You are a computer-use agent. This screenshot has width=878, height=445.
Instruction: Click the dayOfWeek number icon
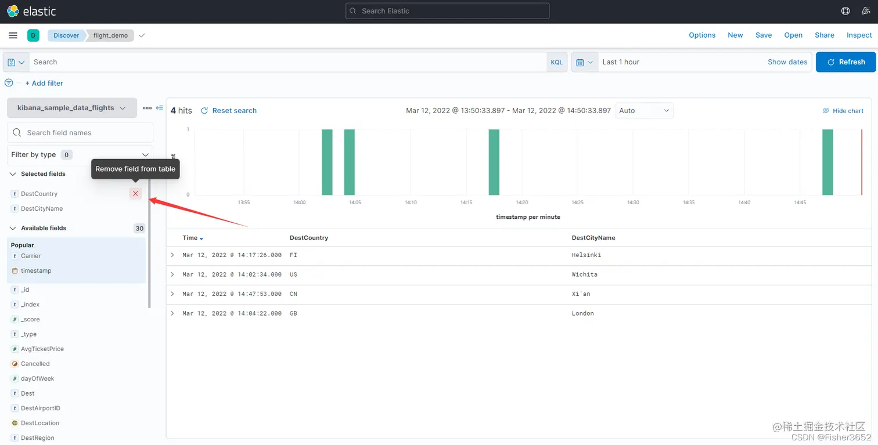coord(15,379)
